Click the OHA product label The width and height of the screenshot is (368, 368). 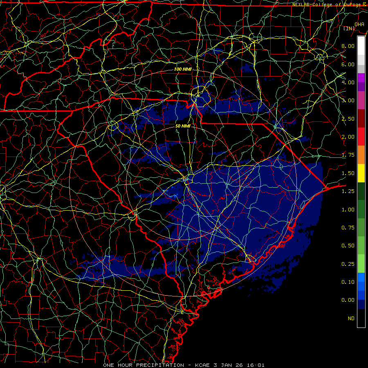(359, 24)
